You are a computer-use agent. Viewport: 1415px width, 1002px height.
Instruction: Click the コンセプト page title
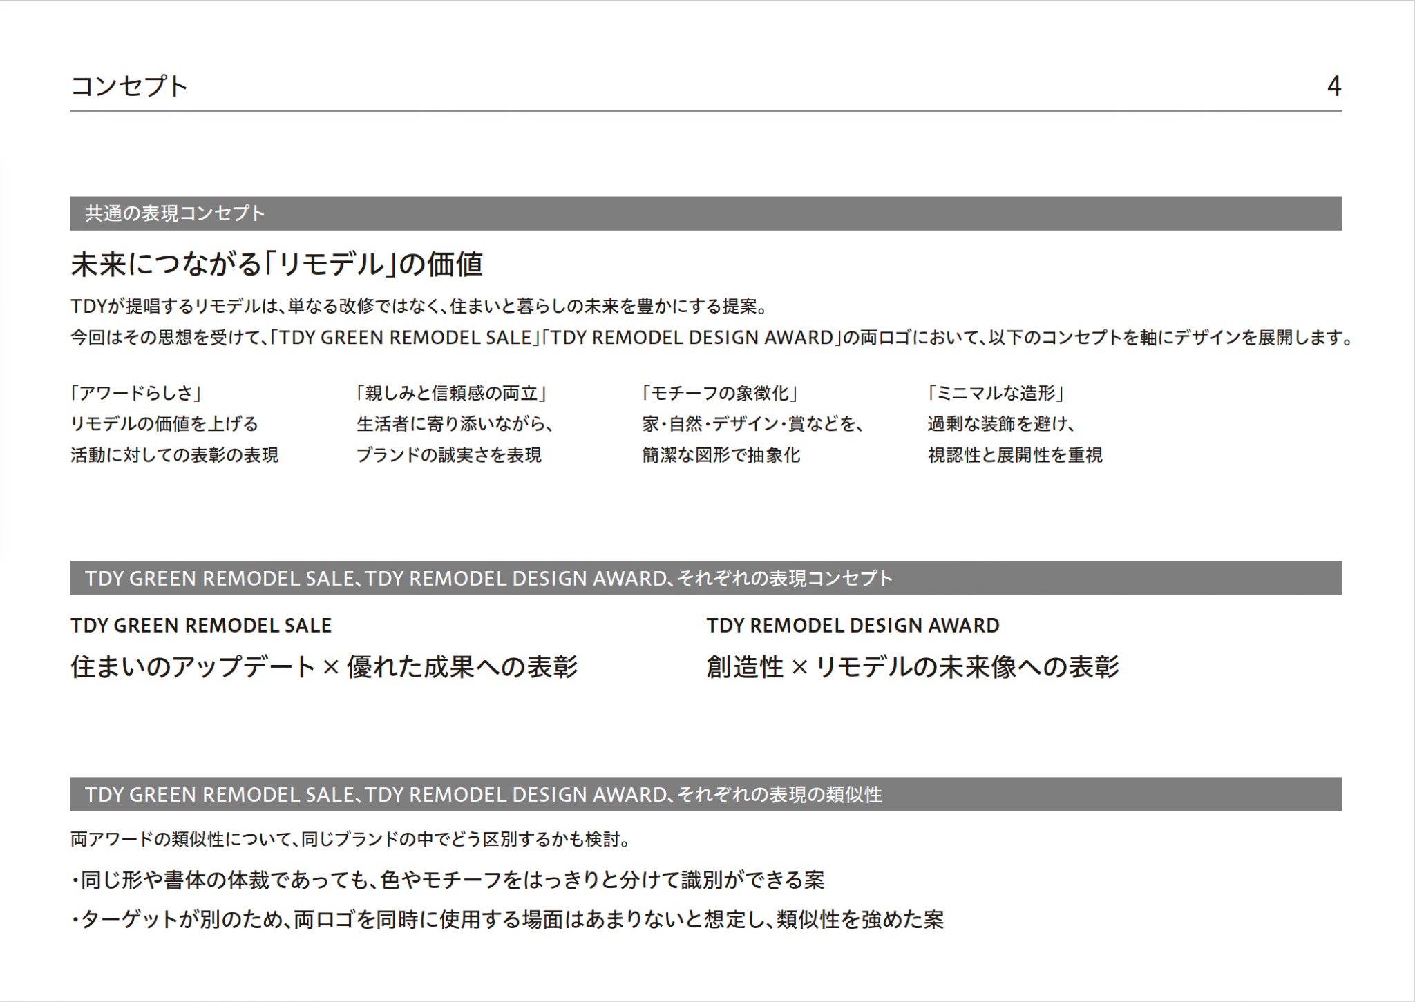129,86
